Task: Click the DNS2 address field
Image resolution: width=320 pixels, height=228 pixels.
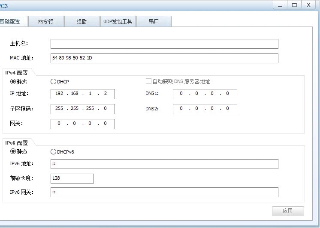Action: coord(205,109)
